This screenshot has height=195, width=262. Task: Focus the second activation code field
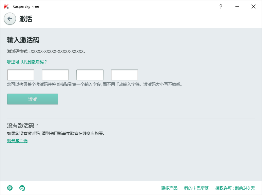click(55, 75)
